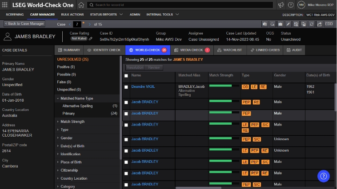Click the edit case pencil toolbar icon
Viewport: 337px width, 189px height.
pos(288,24)
